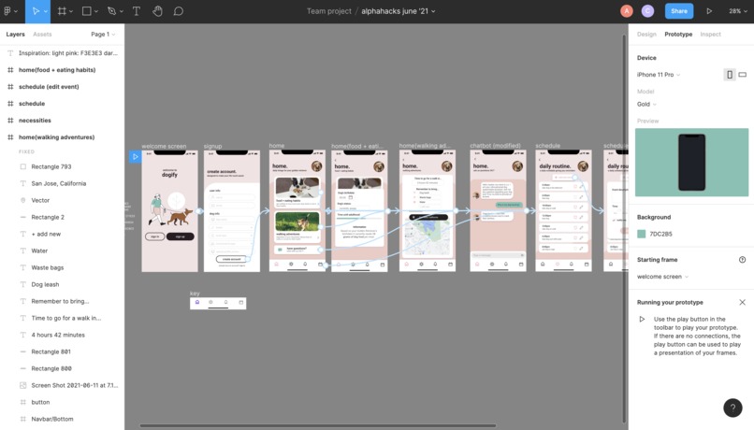This screenshot has height=430, width=754.
Task: Click the blue Share button
Action: (679, 11)
